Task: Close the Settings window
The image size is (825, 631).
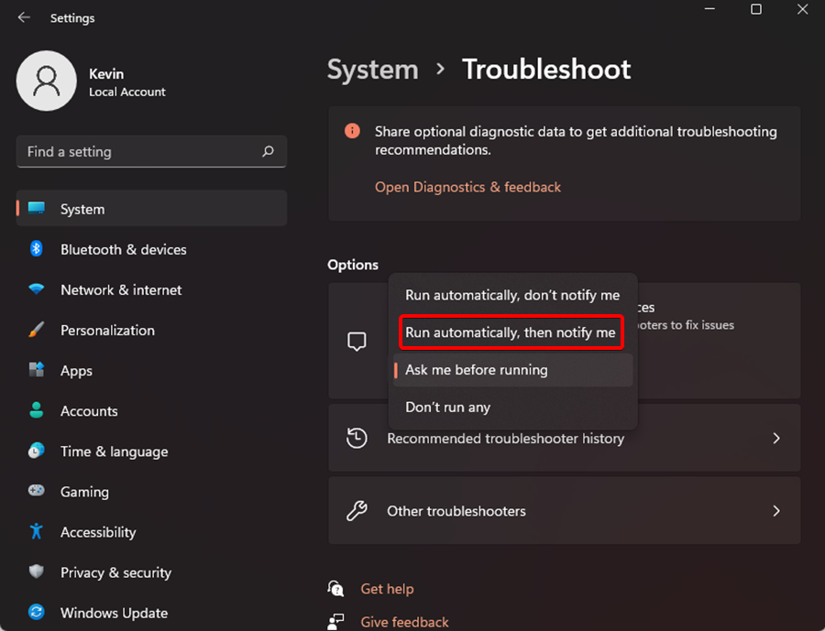Action: 802,9
